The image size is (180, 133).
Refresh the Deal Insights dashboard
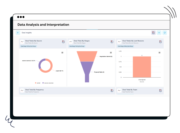[165, 33]
